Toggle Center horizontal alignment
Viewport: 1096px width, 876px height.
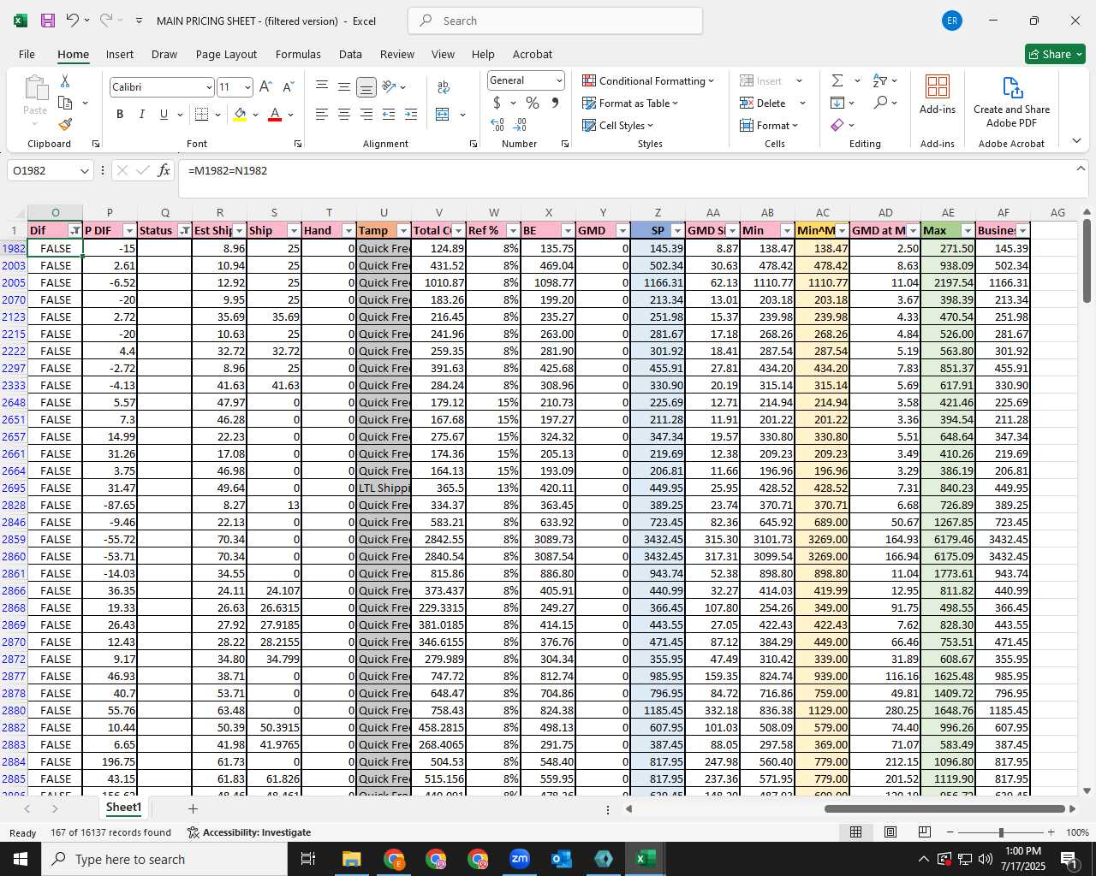344,115
